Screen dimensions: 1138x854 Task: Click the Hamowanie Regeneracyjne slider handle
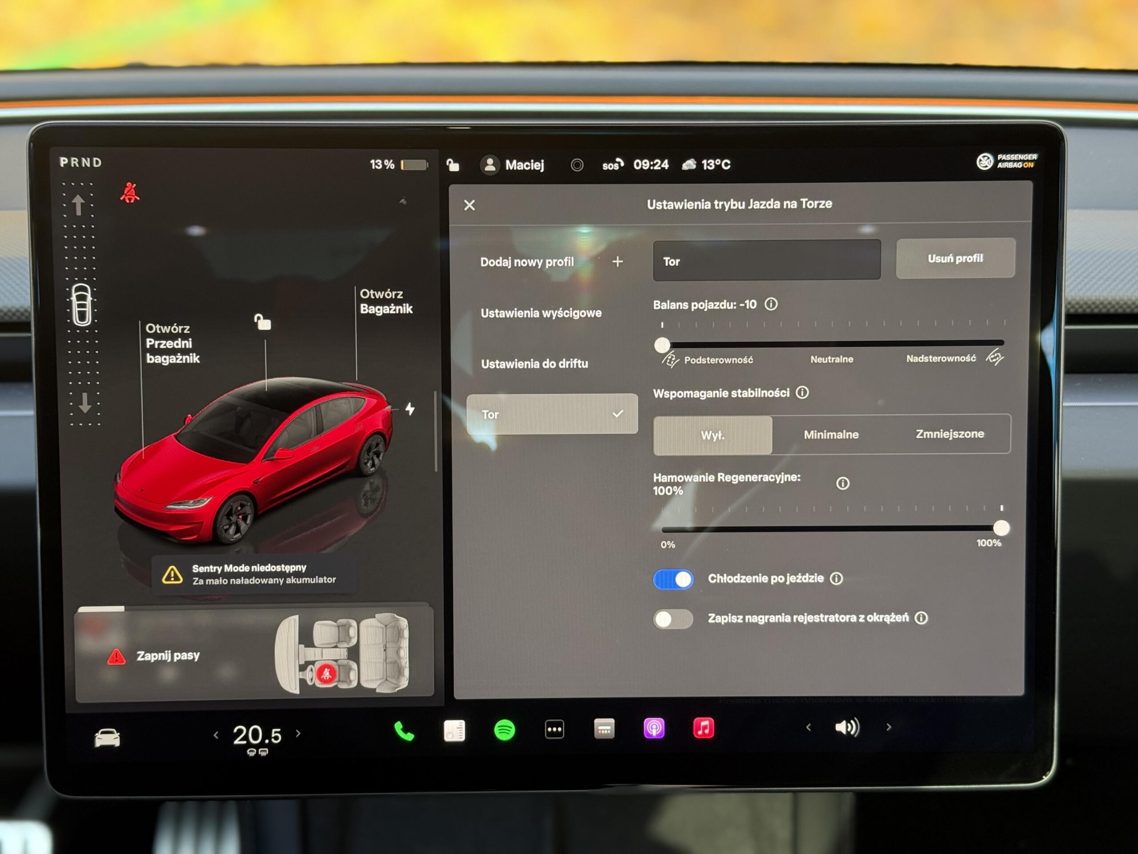[1001, 528]
